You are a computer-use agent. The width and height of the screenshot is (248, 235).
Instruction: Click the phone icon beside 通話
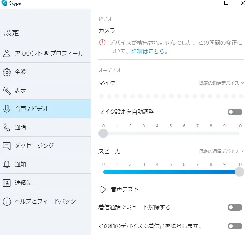[x=7, y=127]
